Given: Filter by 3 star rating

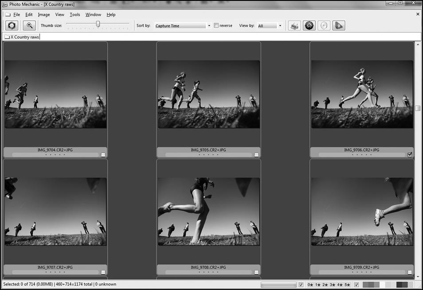Looking at the screenshot, I should coord(333,285).
